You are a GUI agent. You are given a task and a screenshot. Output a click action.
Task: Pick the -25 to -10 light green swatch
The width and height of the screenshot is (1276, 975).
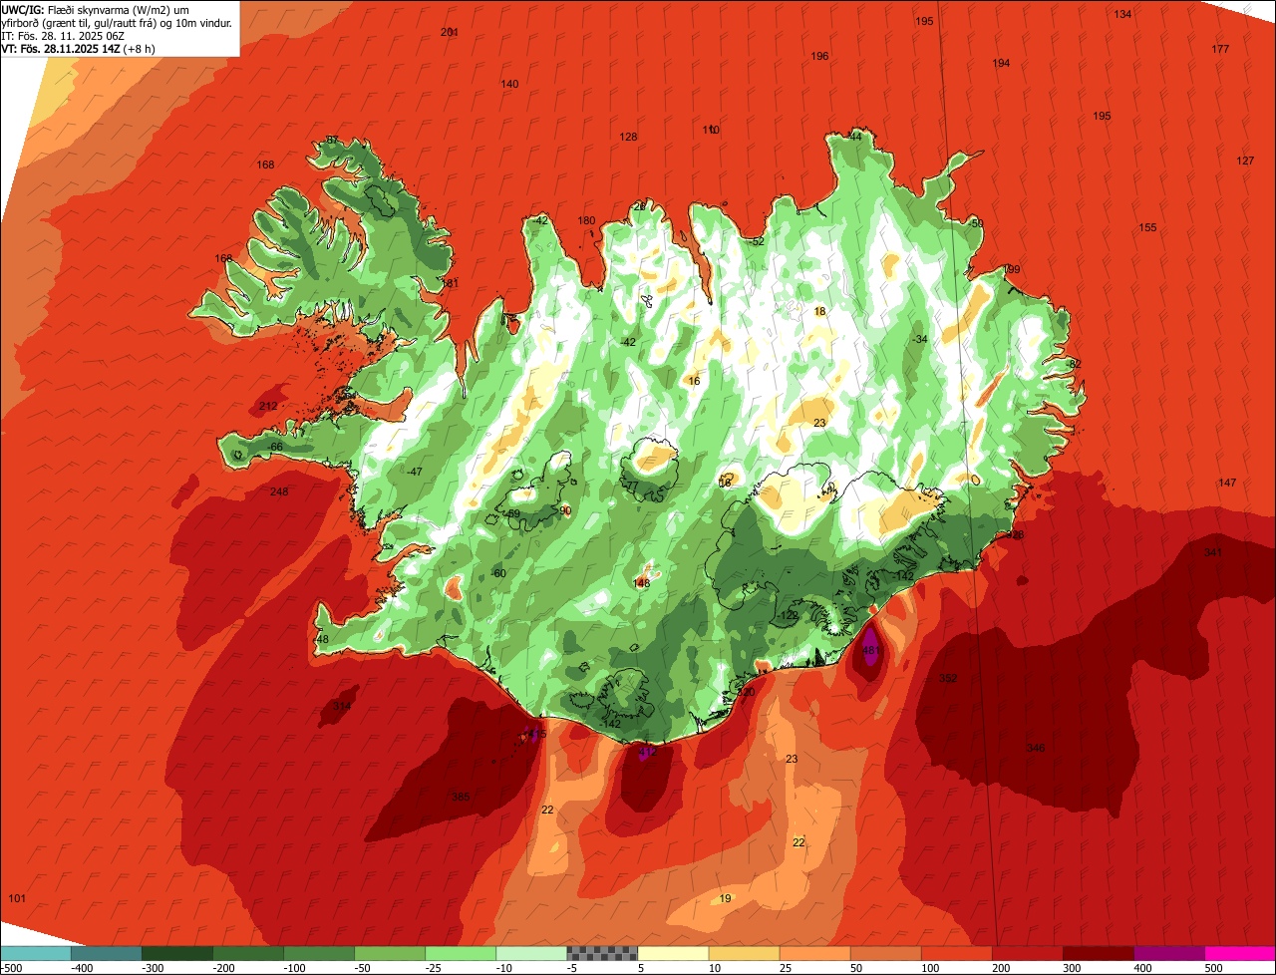click(461, 953)
